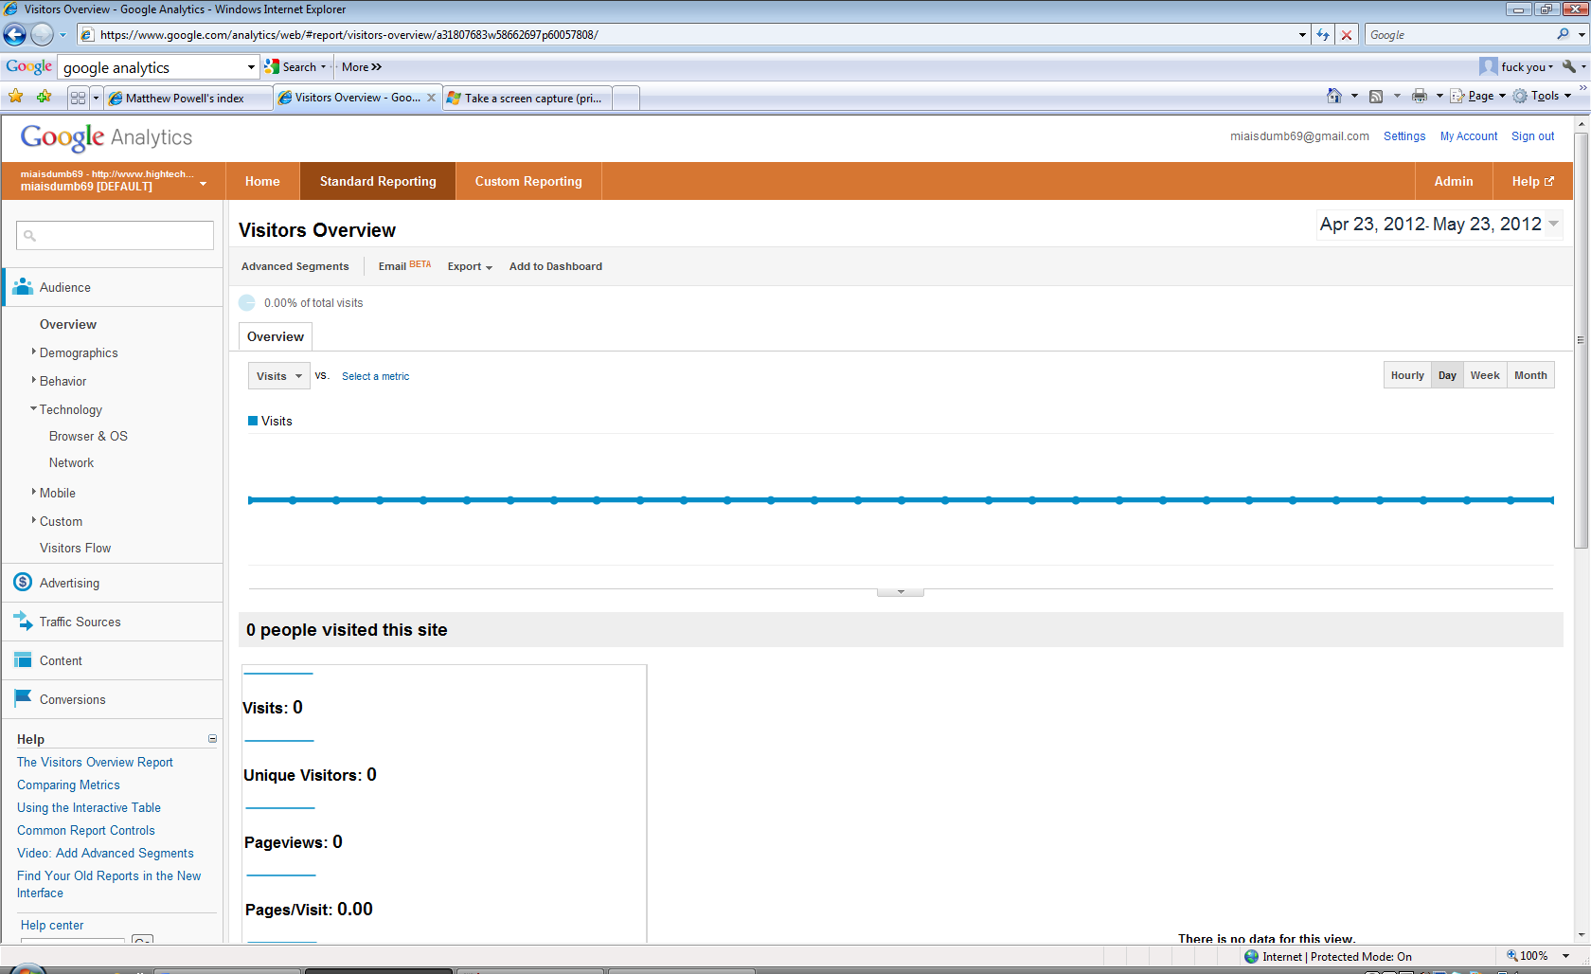Switch graph granularity to Week
The height and width of the screenshot is (974, 1591).
point(1484,375)
